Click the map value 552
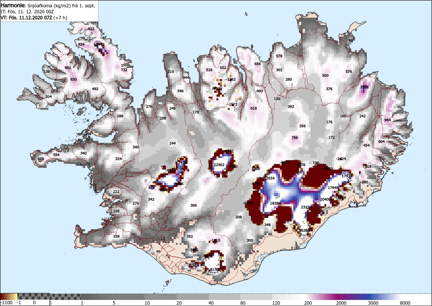Viewport: 432px width, 306px height. click(223, 68)
